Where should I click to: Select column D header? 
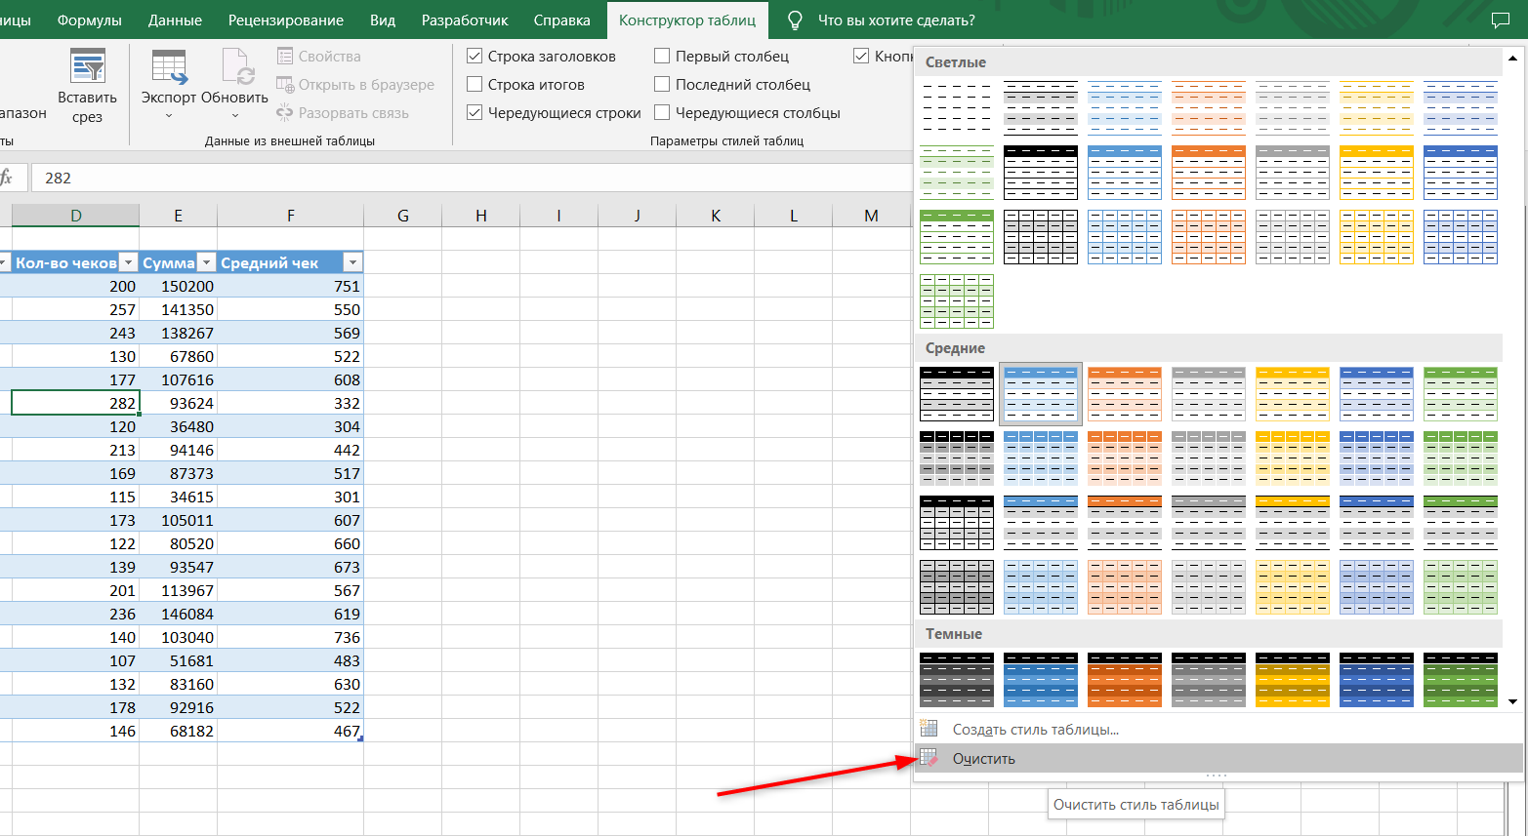coord(75,216)
